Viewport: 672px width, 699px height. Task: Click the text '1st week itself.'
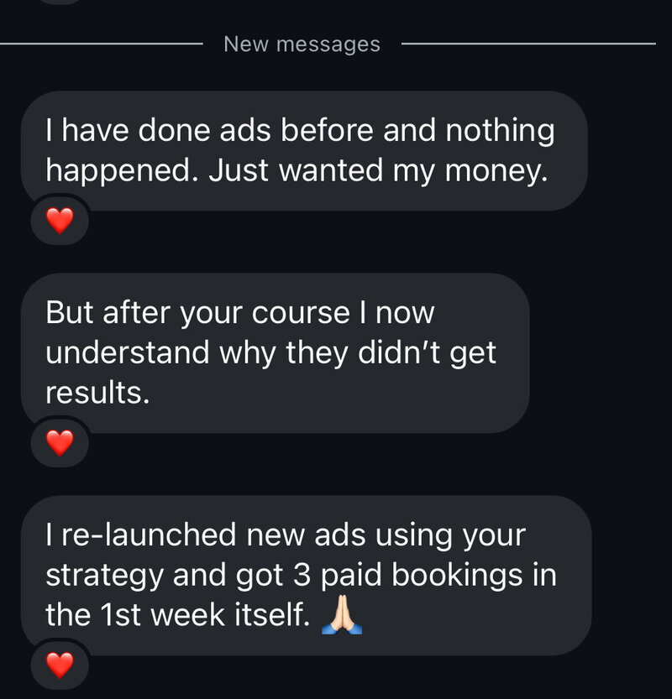205,615
